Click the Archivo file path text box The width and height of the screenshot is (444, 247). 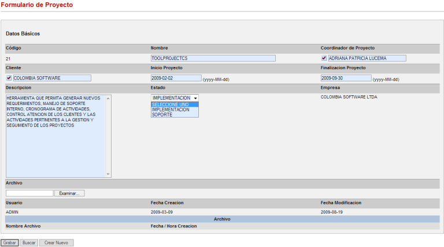click(29, 193)
